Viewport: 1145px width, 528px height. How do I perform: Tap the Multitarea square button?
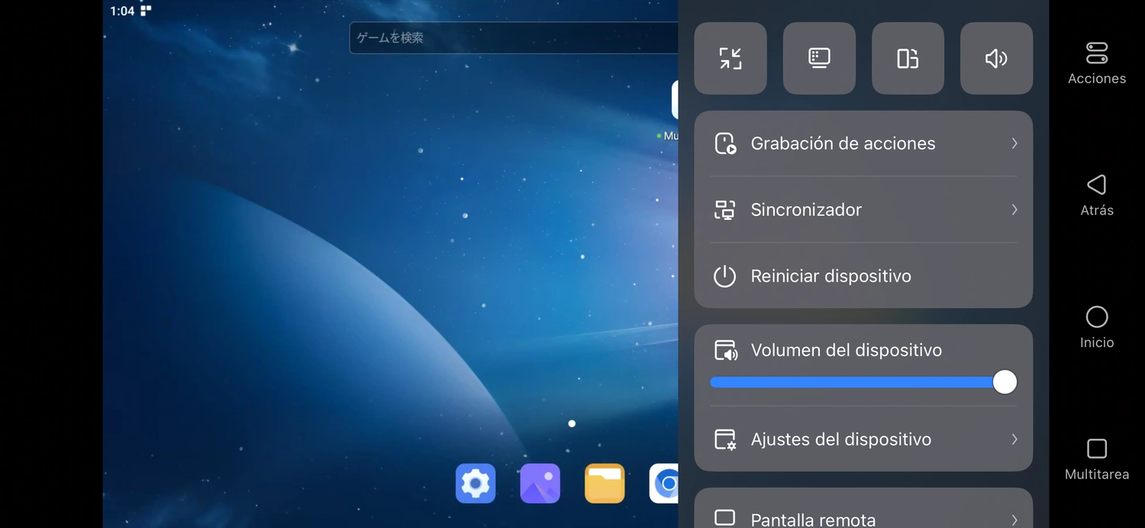1097,459
